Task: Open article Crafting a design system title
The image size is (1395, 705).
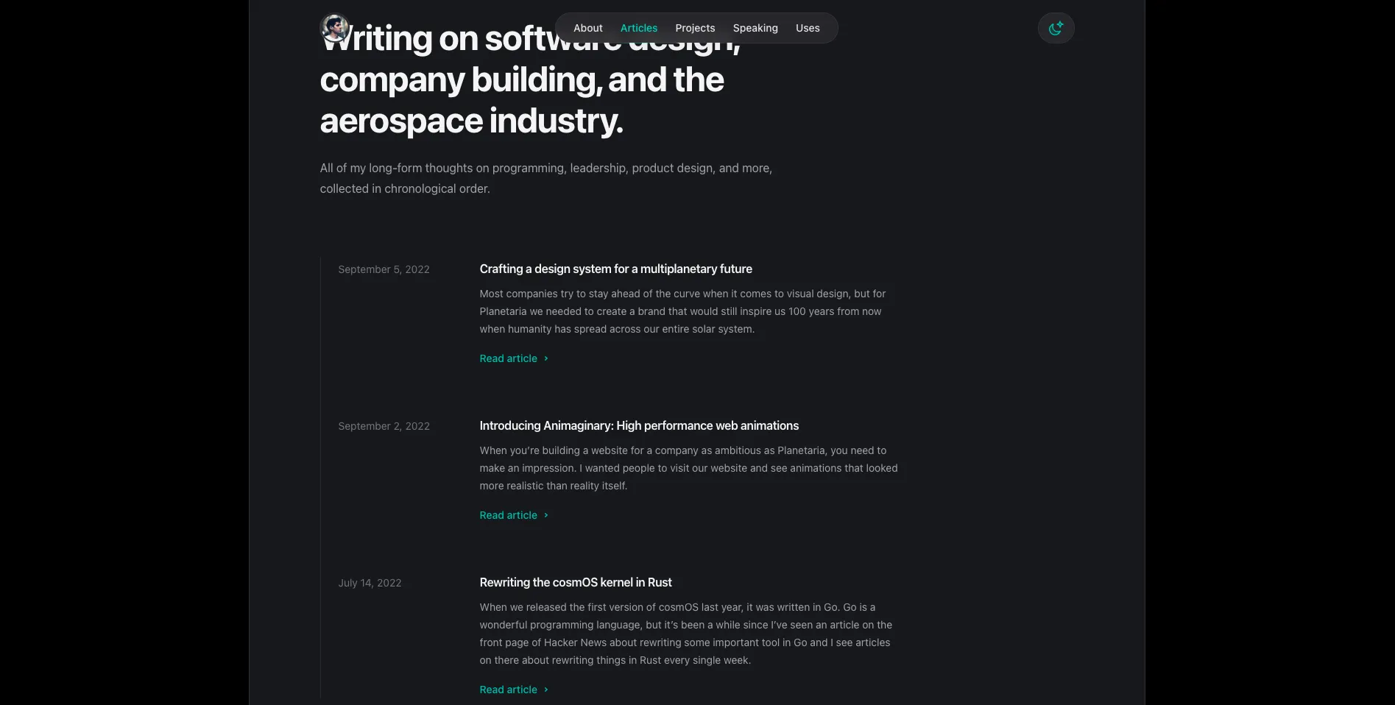Action: [x=615, y=269]
